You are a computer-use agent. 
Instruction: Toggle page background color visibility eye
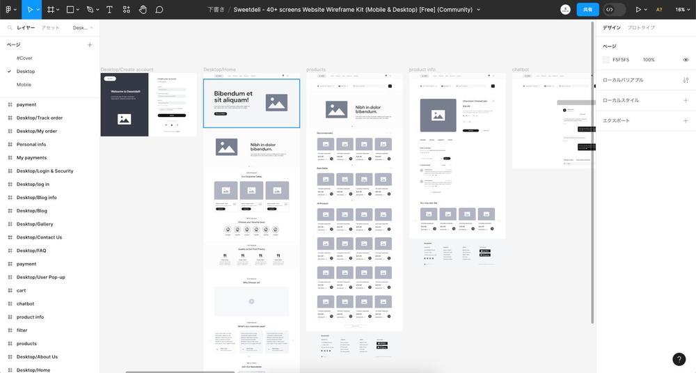coord(686,60)
